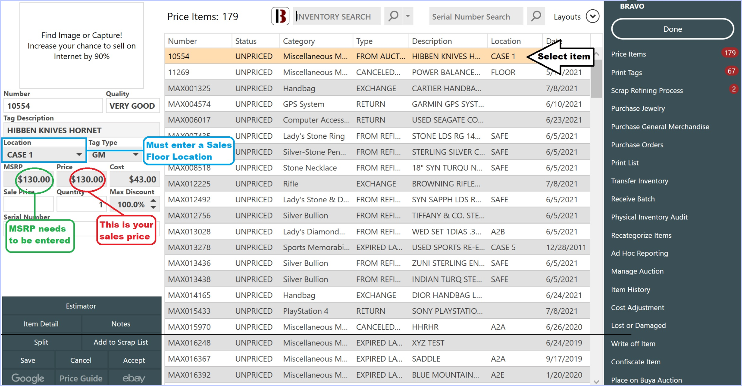742x386 pixels.
Task: Click the Tag Description field
Action: pos(82,130)
